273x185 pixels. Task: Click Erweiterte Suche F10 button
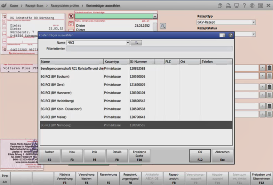(139, 156)
